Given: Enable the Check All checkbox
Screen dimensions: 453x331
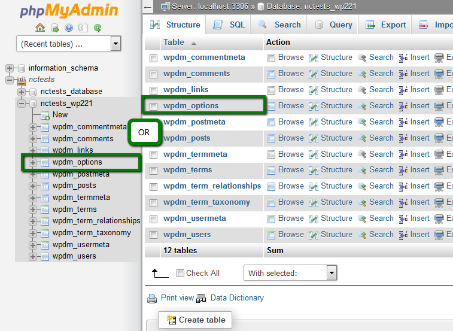Looking at the screenshot, I should point(180,273).
